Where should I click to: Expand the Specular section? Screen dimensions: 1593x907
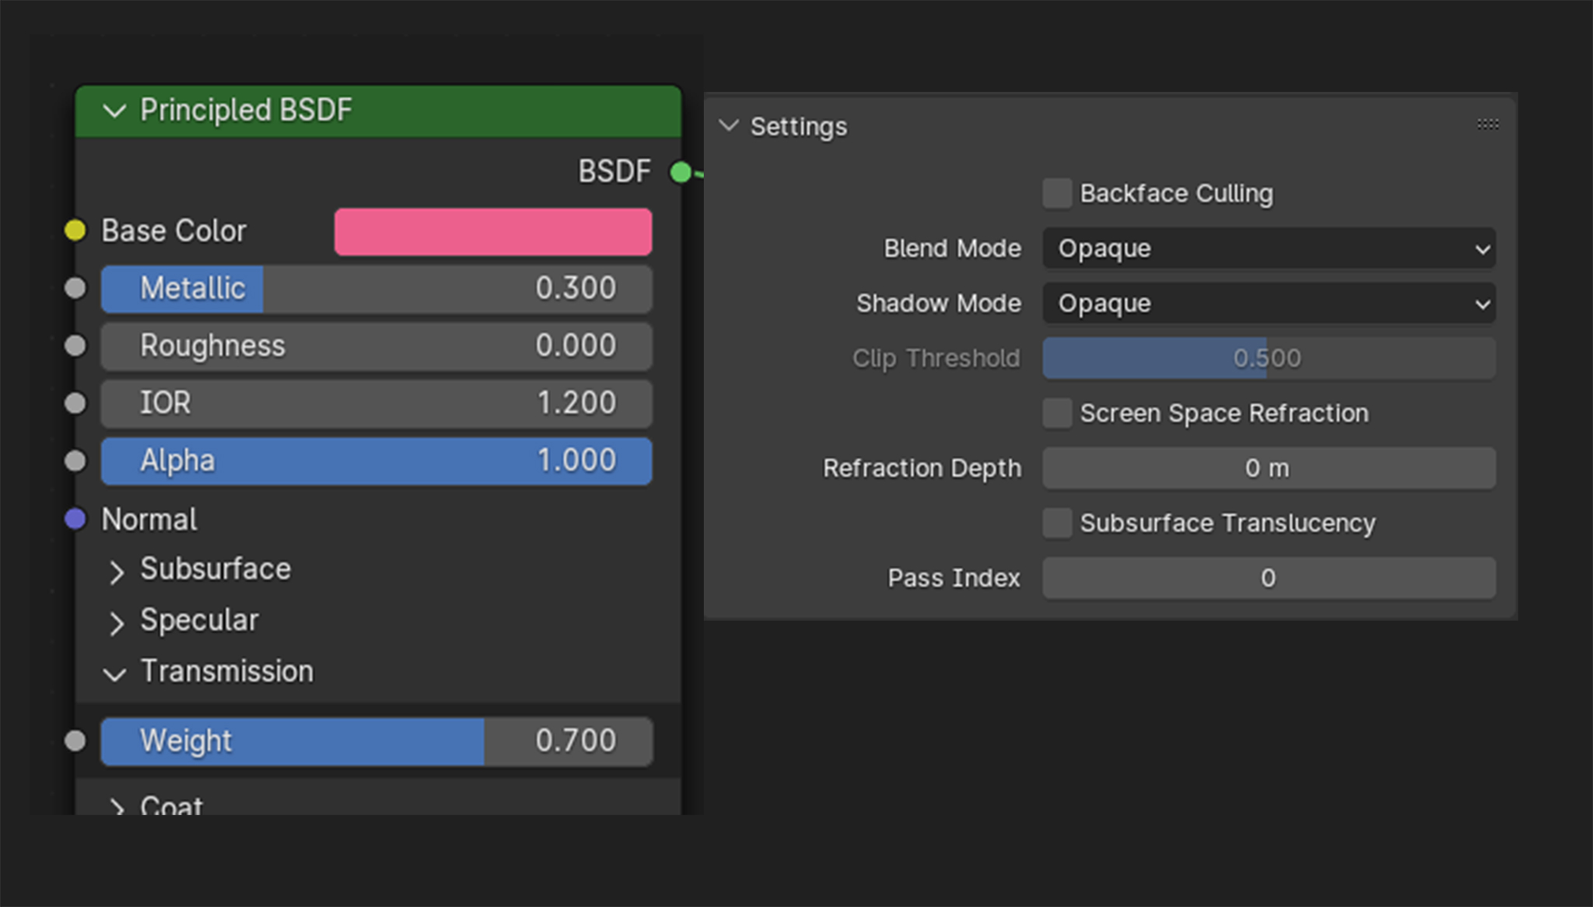[117, 622]
